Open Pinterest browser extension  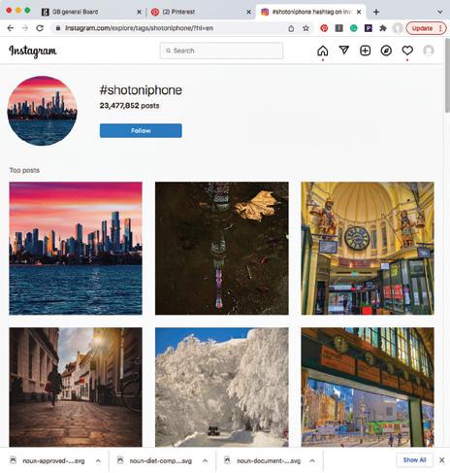[x=324, y=28]
